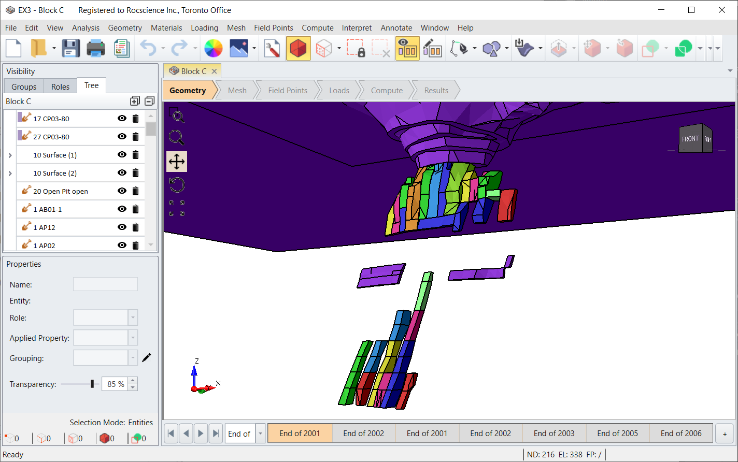Activate the red solid shaded display mode icon
This screenshot has height=462, width=738.
[299, 48]
